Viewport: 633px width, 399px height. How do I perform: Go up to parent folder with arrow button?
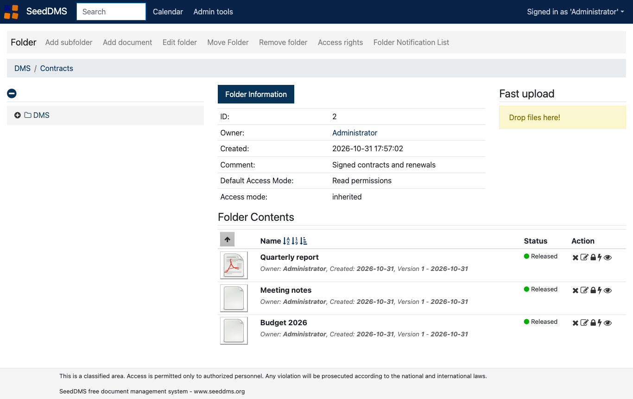227,239
